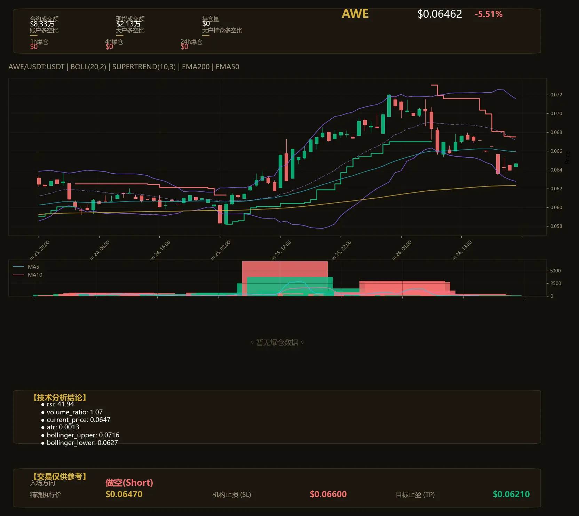Click the 0.070 price axis label
The image size is (579, 516).
[x=556, y=113]
